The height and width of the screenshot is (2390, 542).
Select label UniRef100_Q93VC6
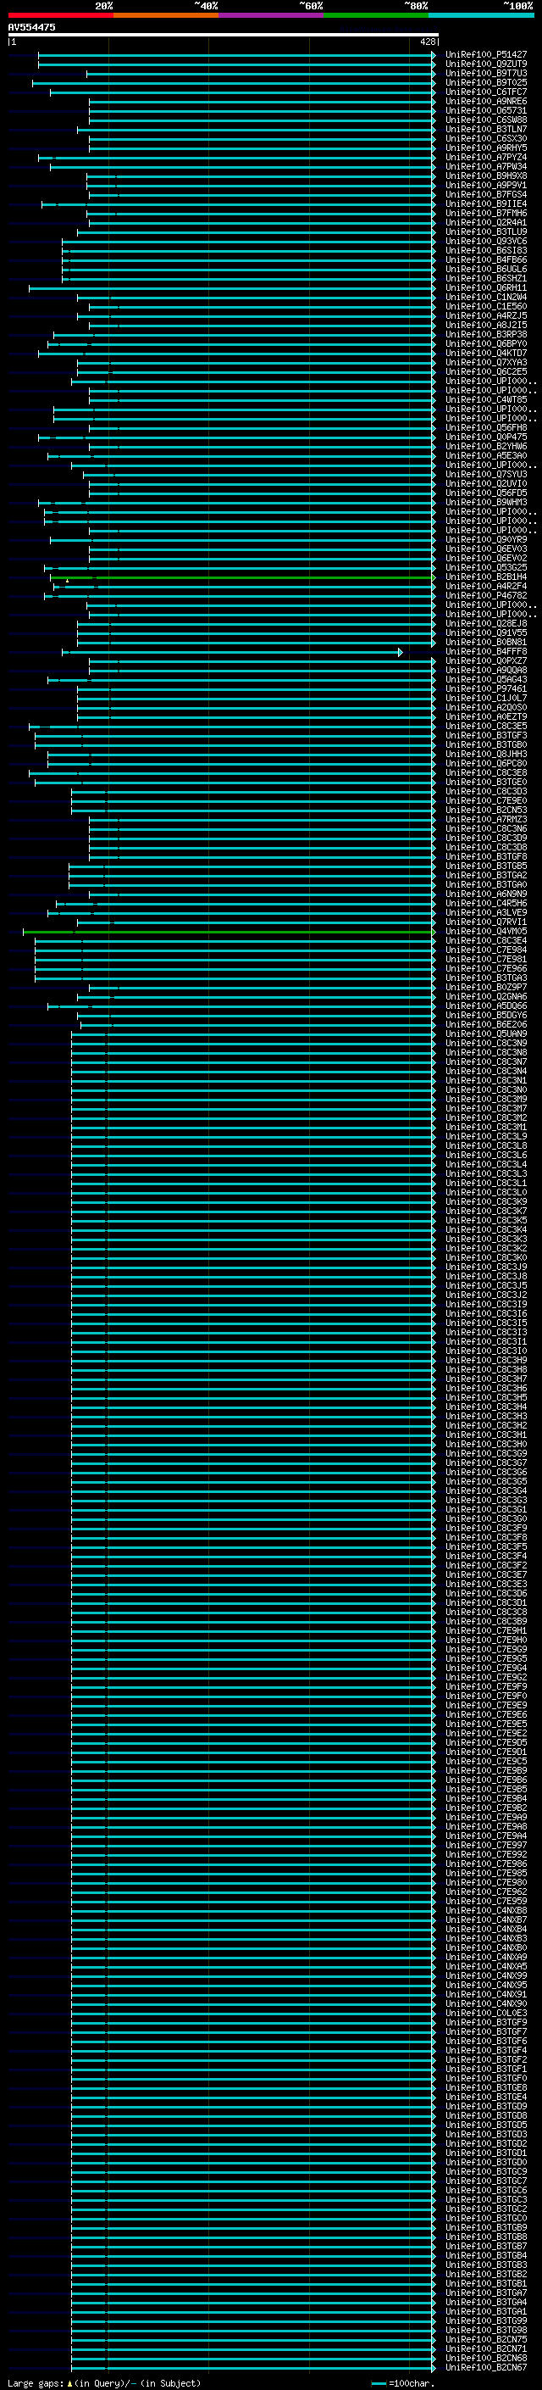pyautogui.click(x=485, y=242)
